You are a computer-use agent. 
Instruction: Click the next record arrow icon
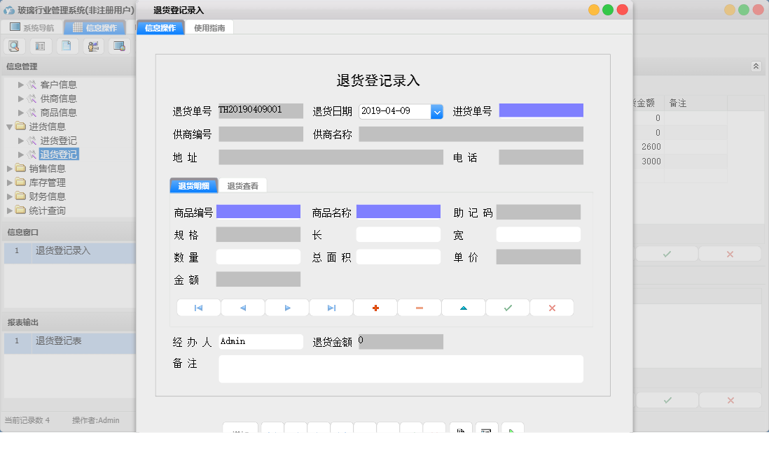tap(287, 307)
